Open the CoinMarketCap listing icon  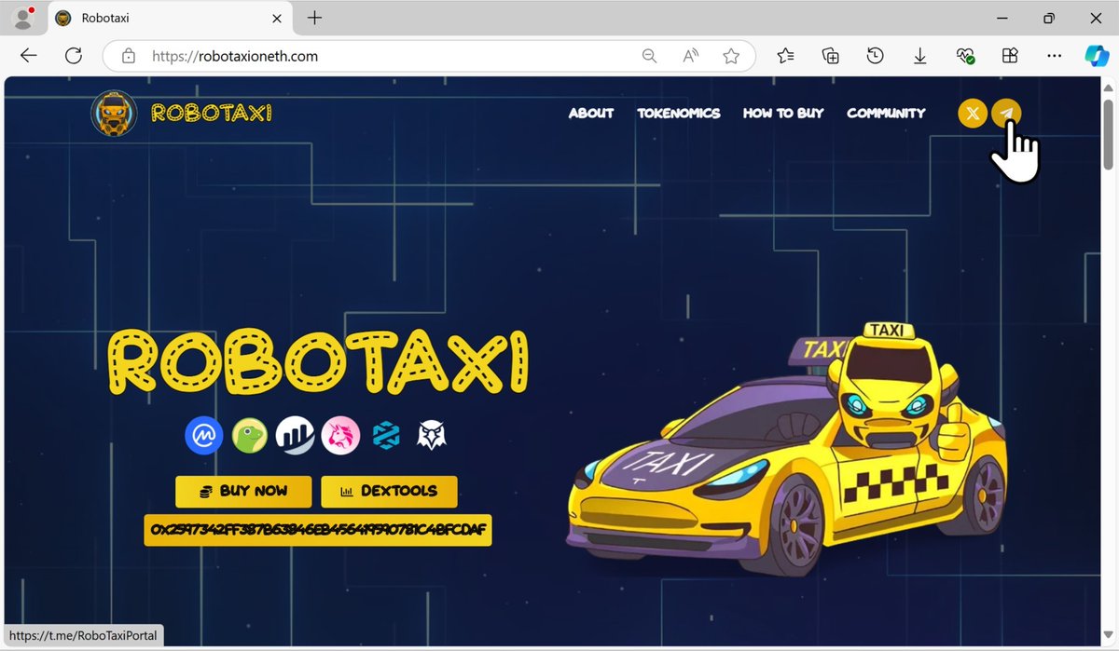pos(203,435)
